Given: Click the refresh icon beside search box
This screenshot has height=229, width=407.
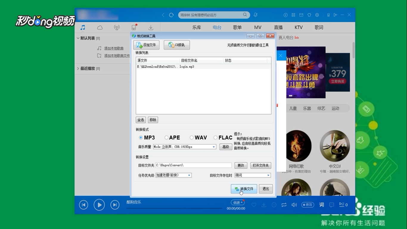Looking at the screenshot, I should coord(171,15).
